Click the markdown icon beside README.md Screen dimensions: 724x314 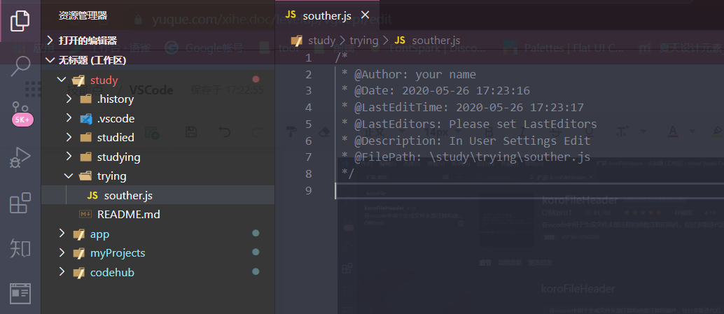(x=85, y=215)
